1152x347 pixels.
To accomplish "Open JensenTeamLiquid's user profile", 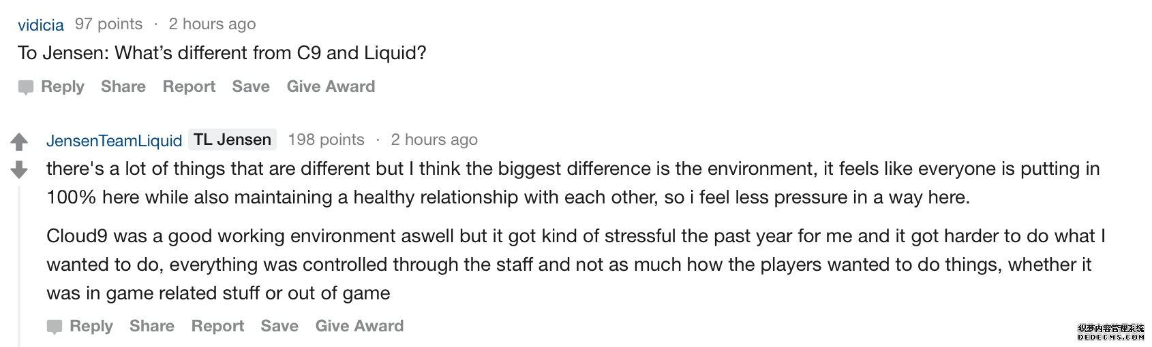I will click(x=114, y=141).
